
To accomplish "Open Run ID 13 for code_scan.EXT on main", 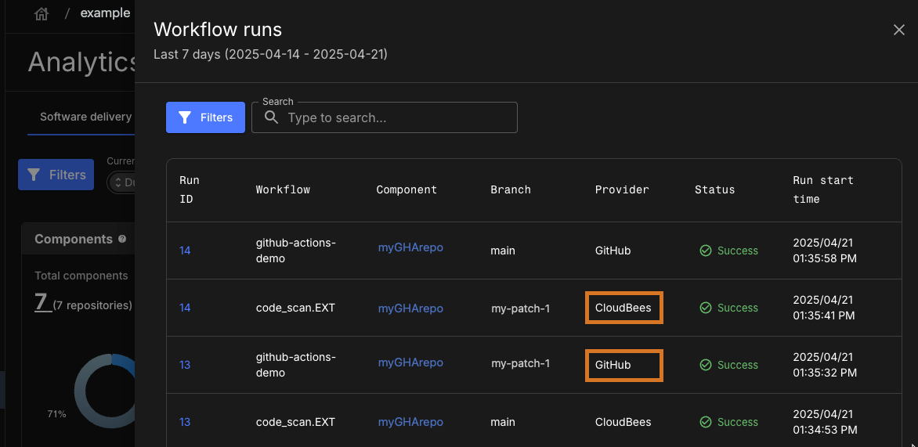I will (185, 422).
